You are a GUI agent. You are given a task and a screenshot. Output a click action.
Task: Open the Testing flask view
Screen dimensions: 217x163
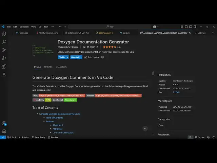(x=4, y=75)
